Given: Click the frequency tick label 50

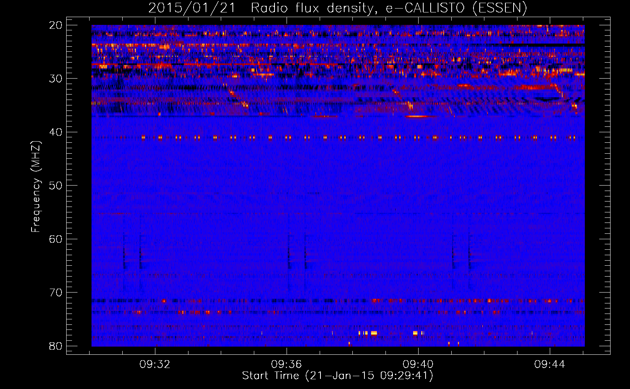Looking at the screenshot, I should pyautogui.click(x=56, y=186).
